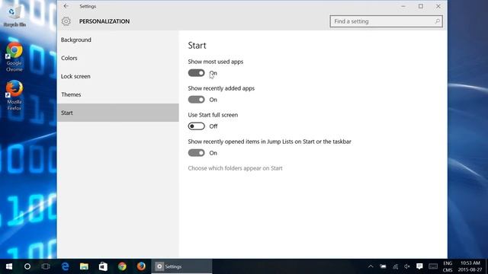Image resolution: width=488 pixels, height=274 pixels.
Task: Launch Chrome from the taskbar
Action: (x=122, y=266)
